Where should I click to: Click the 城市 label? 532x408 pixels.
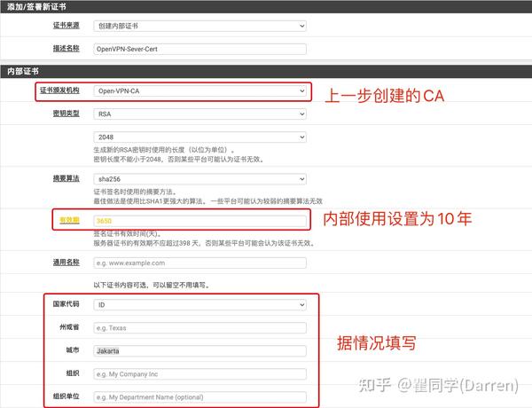click(73, 350)
